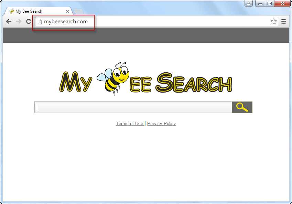Open the Chrome user profile button
Viewport: 292px width, 204px height.
249,3
